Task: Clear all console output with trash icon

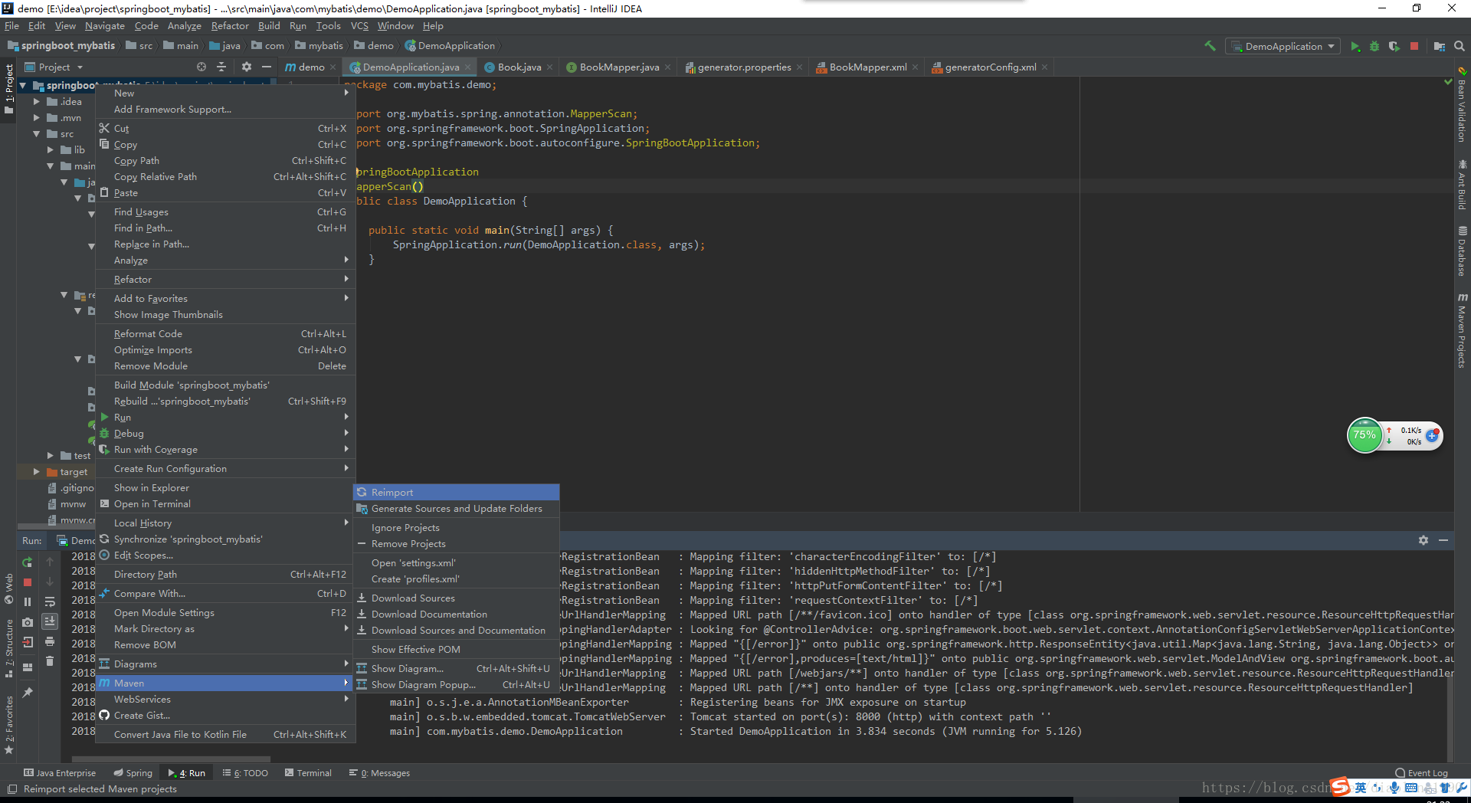Action: pyautogui.click(x=50, y=660)
